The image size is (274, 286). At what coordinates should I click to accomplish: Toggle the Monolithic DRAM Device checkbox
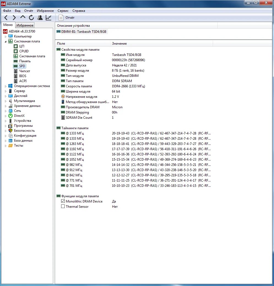[x=63, y=201]
